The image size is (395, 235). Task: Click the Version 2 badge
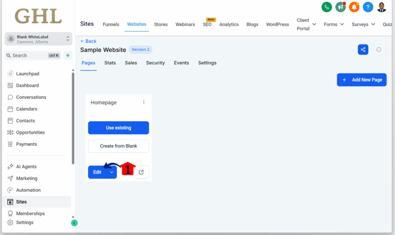[x=140, y=50]
